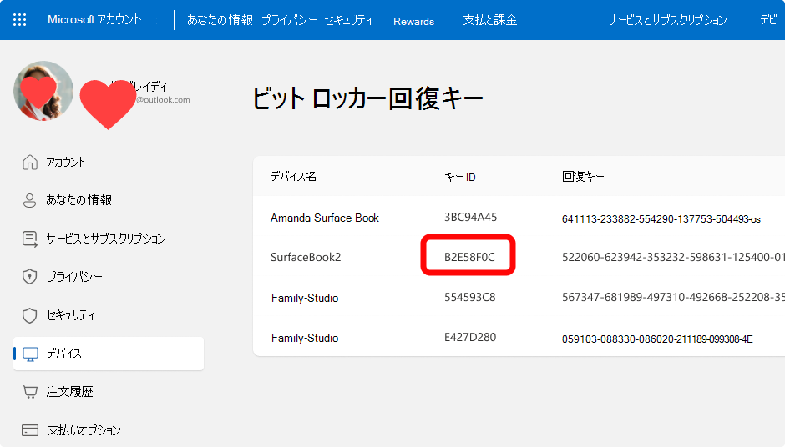Click key ID 3BC94A45

[470, 217]
